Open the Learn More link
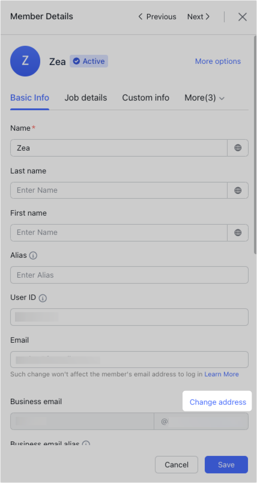Screen dimensions: 257x483 222,374
